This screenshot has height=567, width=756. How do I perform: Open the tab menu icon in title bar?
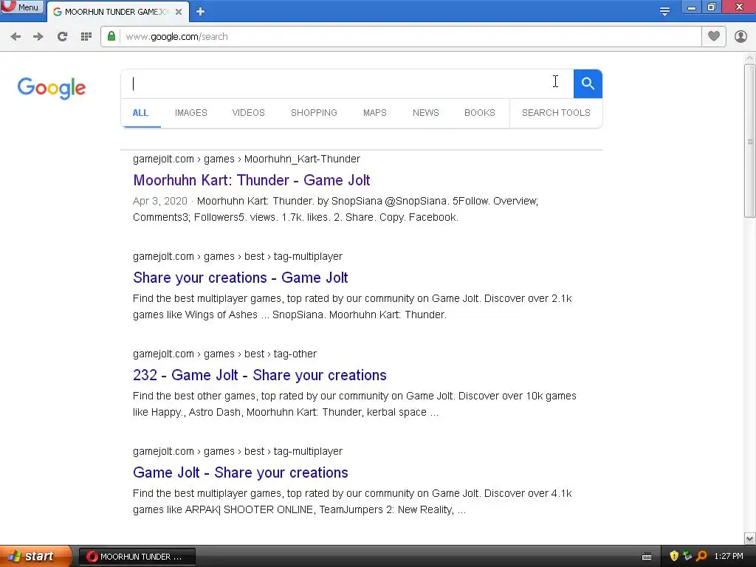(665, 11)
